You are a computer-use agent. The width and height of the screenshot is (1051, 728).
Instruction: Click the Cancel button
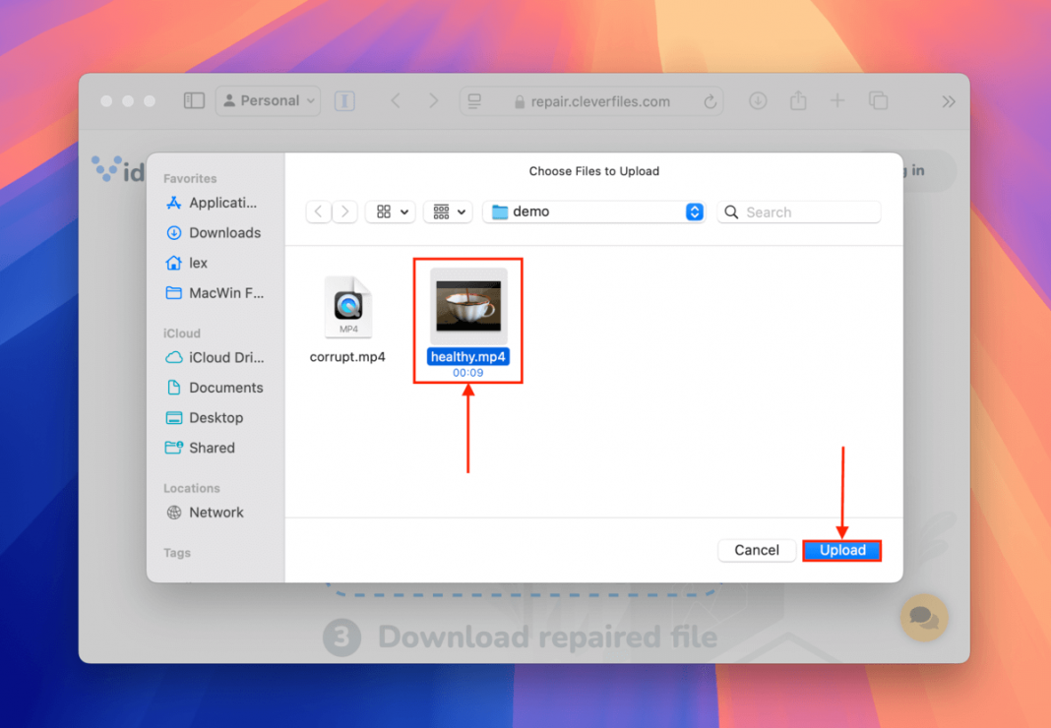tap(756, 550)
